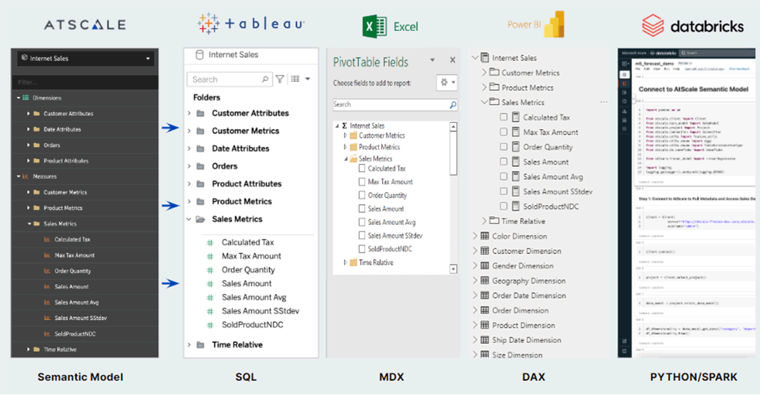The image size is (760, 396).
Task: Click the Color Dimension table icon in Power BI
Action: click(x=484, y=236)
